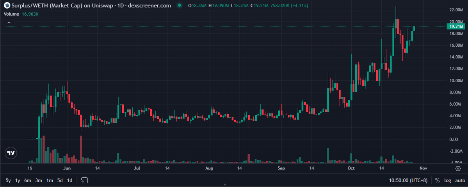Click the Oct date axis label
The width and height of the screenshot is (468, 187).
pyautogui.click(x=351, y=169)
